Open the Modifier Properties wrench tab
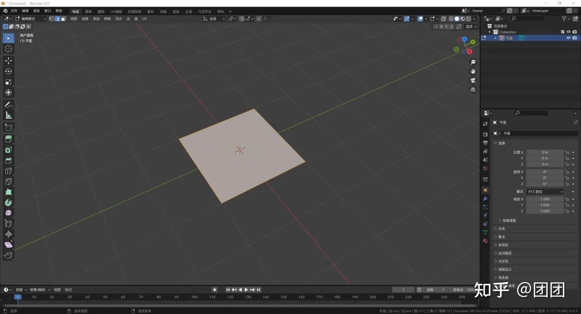This screenshot has width=581, height=314. coord(485,199)
